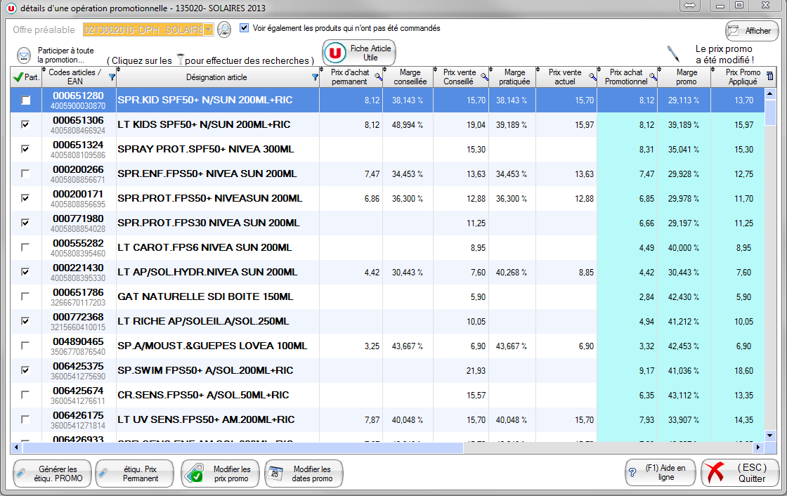
Task: Click the icon in Prix Promo Appliqué header
Action: [x=769, y=77]
